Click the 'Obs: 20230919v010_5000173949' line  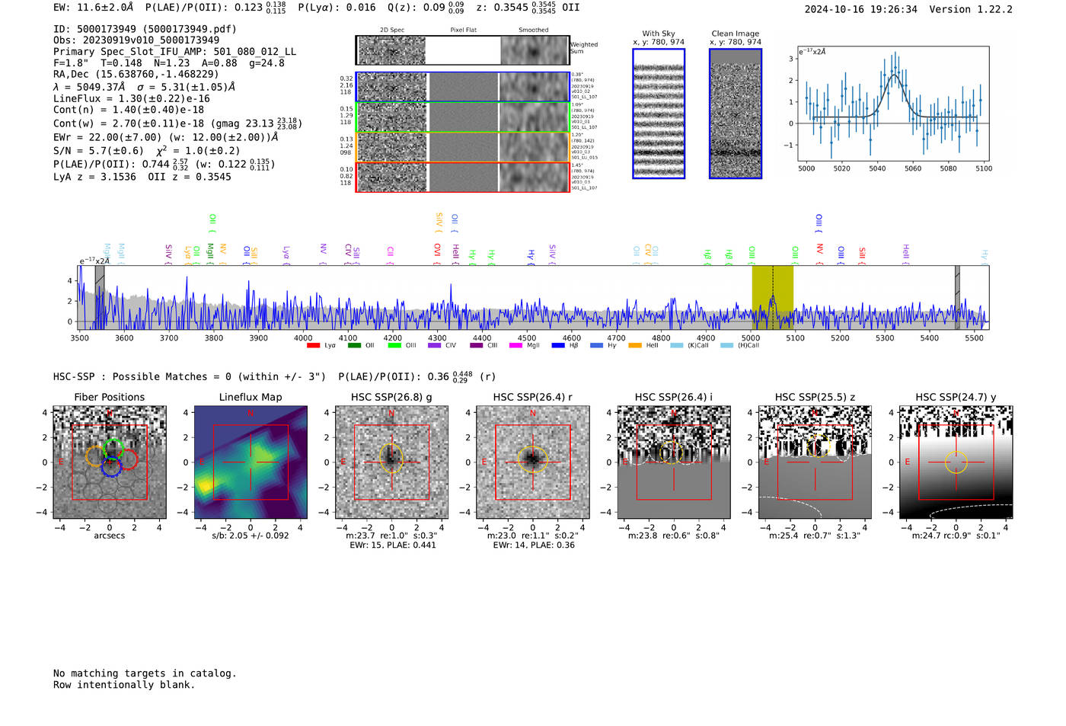click(136, 40)
